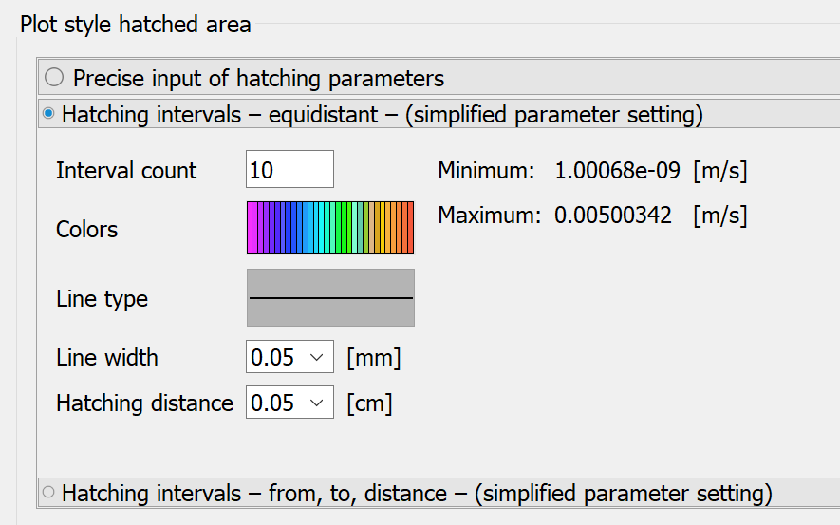The image size is (840, 525).
Task: Click the black line in Line type preview
Action: pyautogui.click(x=330, y=298)
